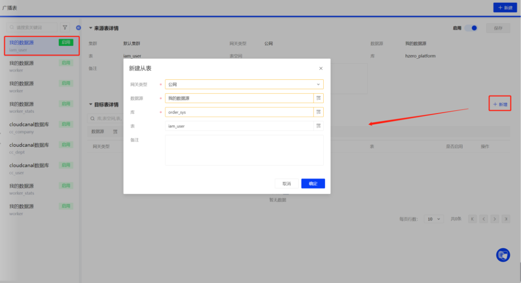Click the 是否启用 column header
521x283 pixels.
pyautogui.click(x=454, y=146)
